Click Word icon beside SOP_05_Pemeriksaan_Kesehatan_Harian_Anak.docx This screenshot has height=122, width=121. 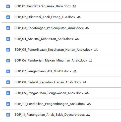pos(8,50)
